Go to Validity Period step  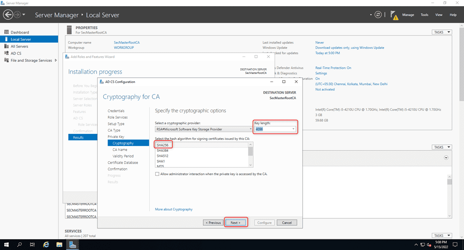pyautogui.click(x=123, y=156)
